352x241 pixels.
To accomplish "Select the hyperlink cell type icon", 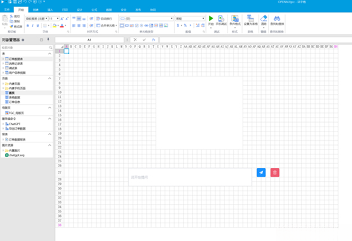I will [146, 25].
